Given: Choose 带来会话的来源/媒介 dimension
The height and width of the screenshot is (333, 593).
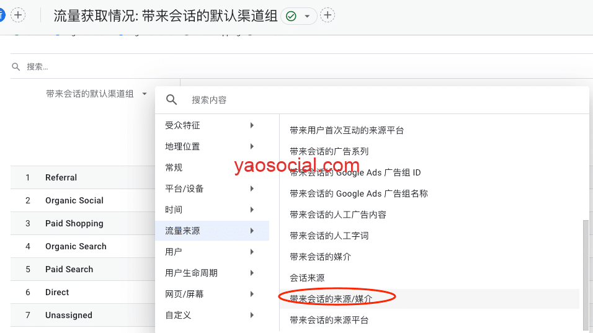Looking at the screenshot, I should (339, 299).
